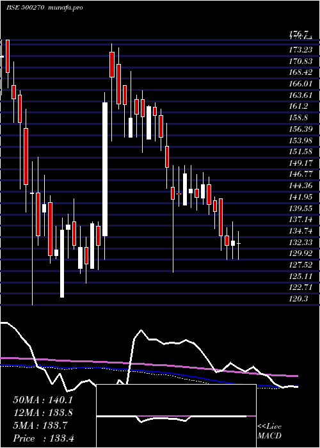Click the 120.3 price axis label
320x448 pixels.
299,299
